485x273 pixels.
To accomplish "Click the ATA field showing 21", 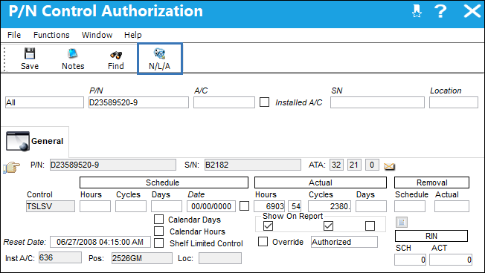I will click(354, 165).
